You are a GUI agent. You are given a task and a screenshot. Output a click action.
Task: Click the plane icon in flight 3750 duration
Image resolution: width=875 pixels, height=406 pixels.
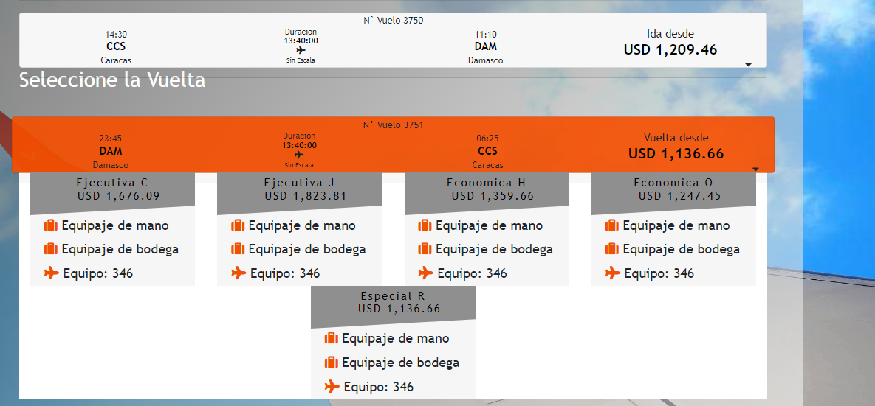301,50
